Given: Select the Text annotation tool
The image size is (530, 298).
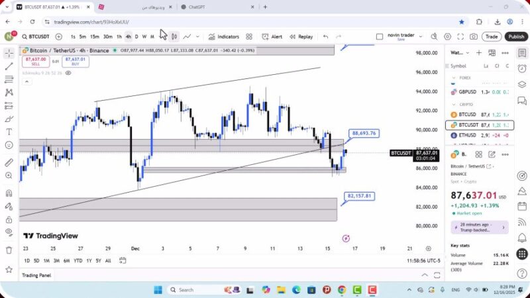Looking at the screenshot, I should (9, 132).
